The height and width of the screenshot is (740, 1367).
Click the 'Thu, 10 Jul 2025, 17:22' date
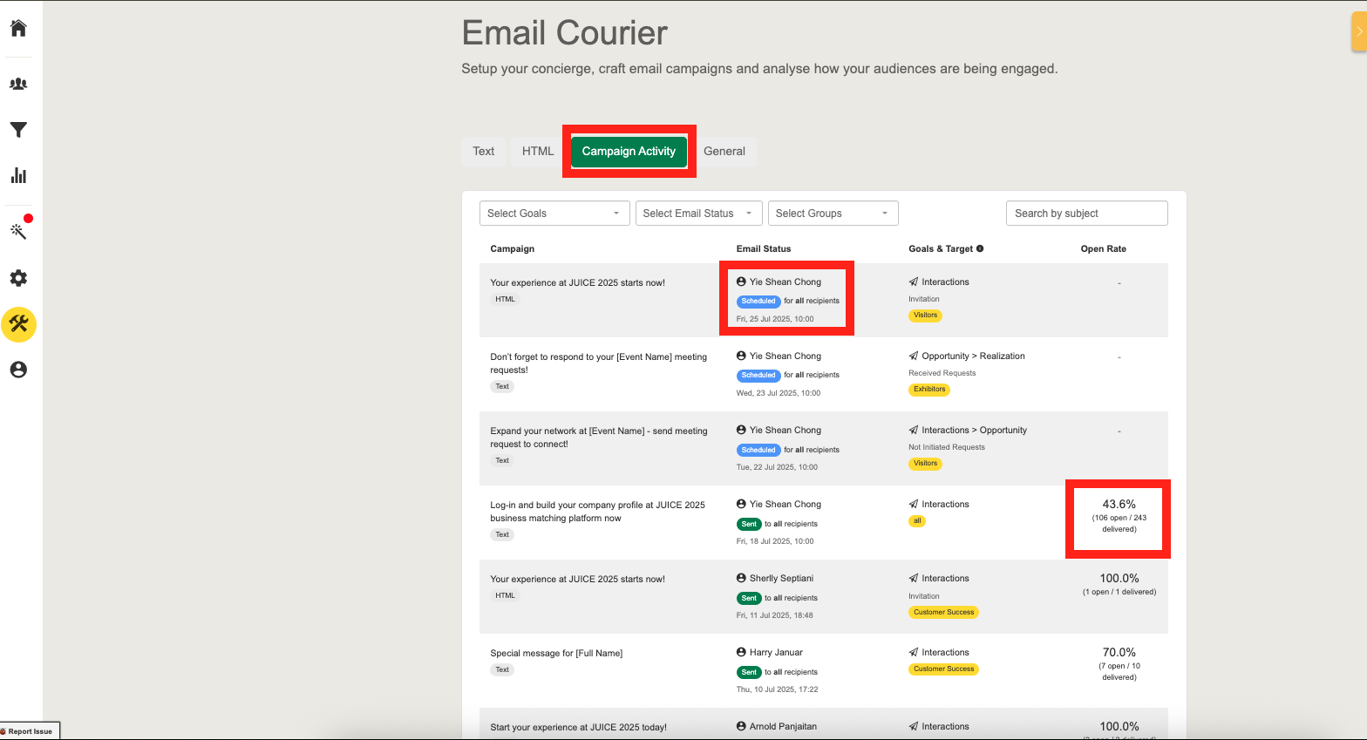coord(778,689)
